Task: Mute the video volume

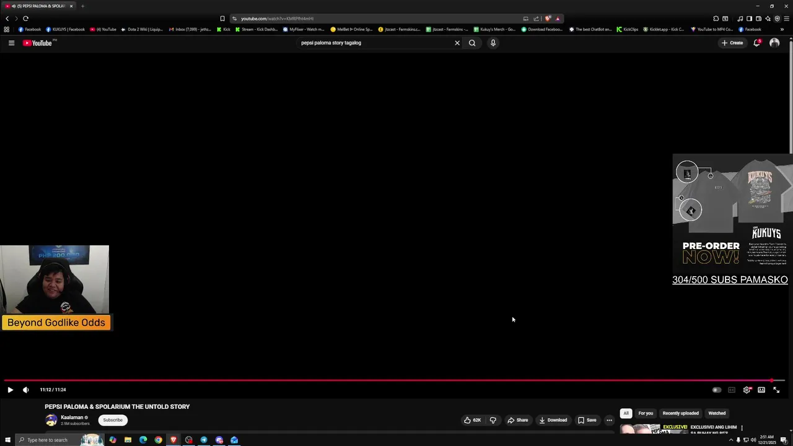Action: 25,390
